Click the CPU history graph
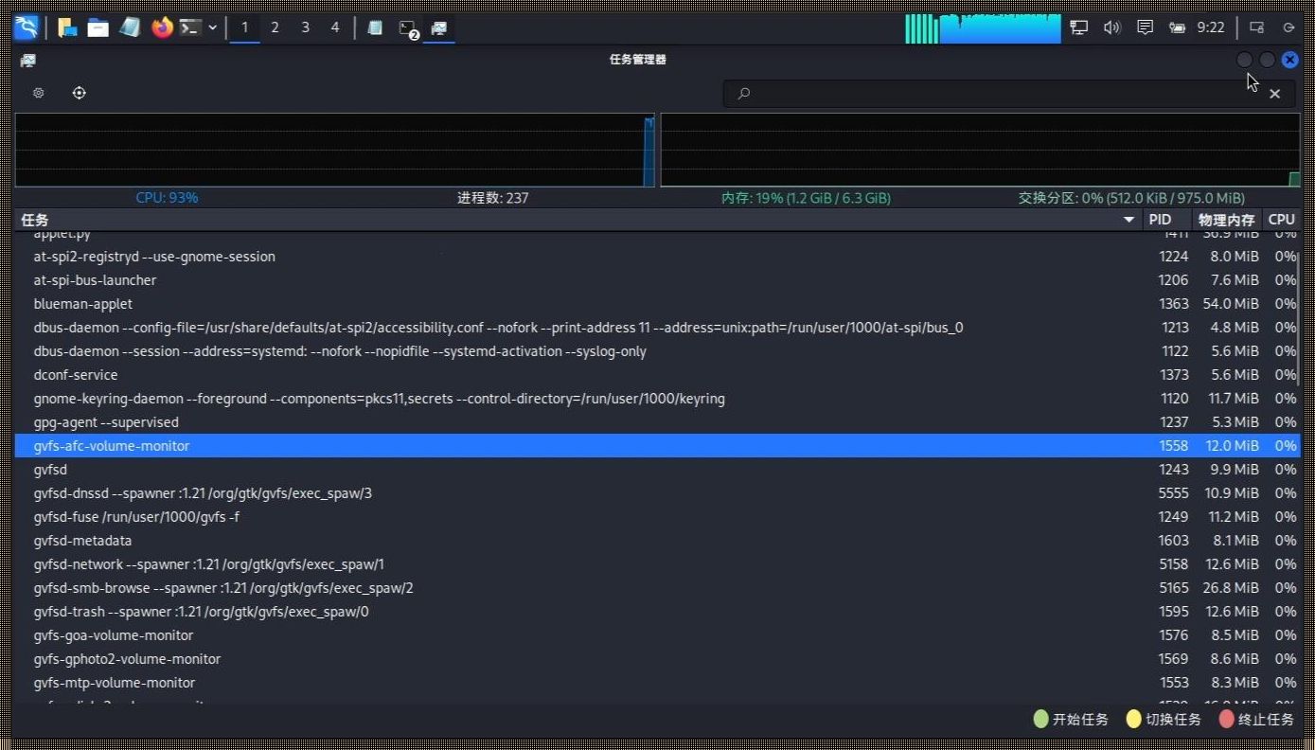Screen dimensions: 1315x750 click(335, 150)
